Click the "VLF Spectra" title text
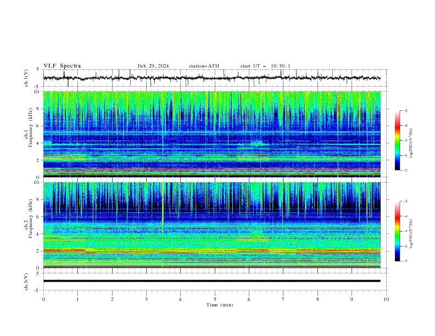 click(x=62, y=66)
